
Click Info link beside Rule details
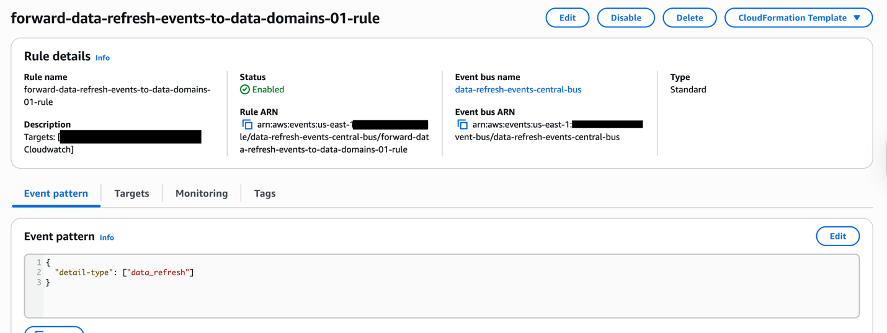pyautogui.click(x=102, y=58)
